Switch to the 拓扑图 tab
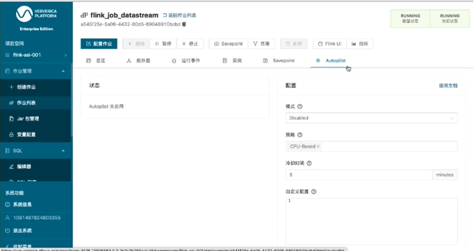The height and width of the screenshot is (251, 474). 138,60
